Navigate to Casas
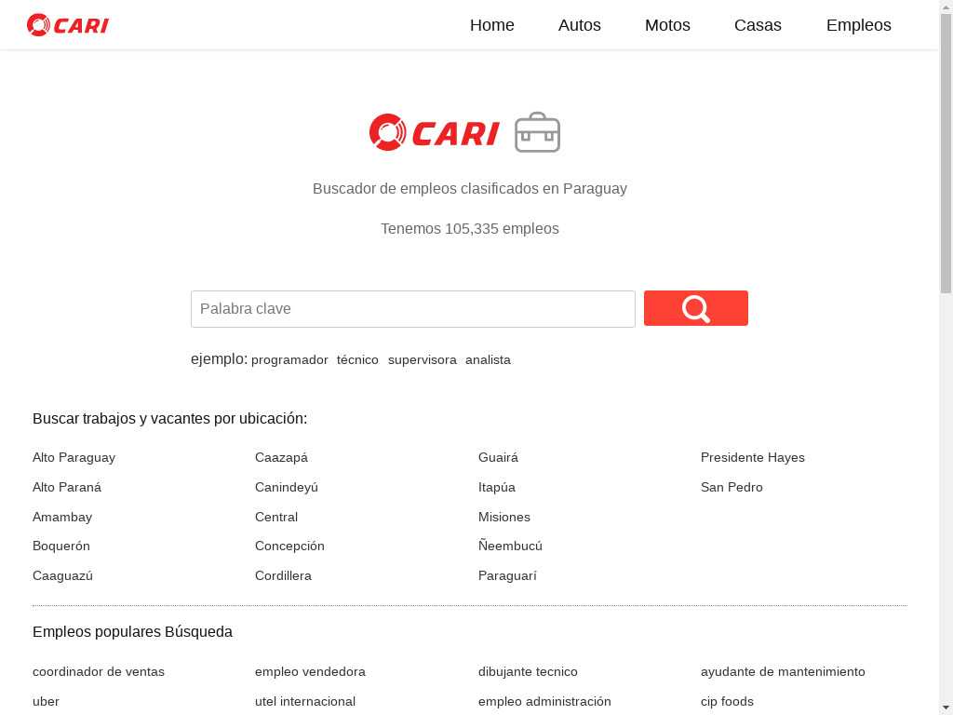This screenshot has height=715, width=953. pyautogui.click(x=758, y=25)
